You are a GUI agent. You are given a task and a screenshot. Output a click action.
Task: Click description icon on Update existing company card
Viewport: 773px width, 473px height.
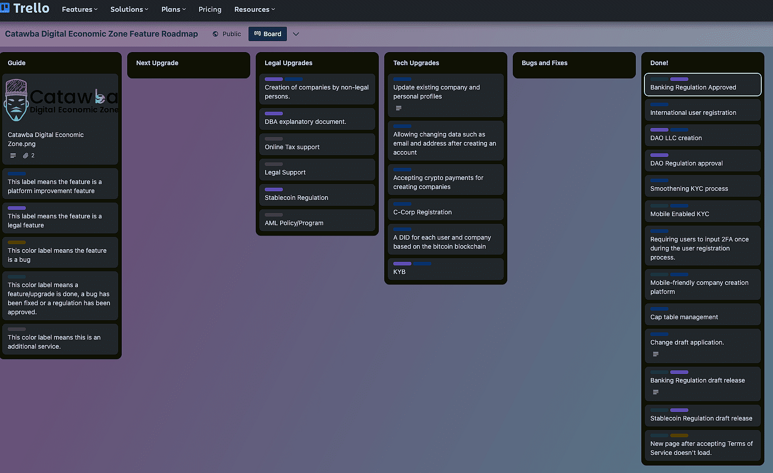pyautogui.click(x=399, y=108)
